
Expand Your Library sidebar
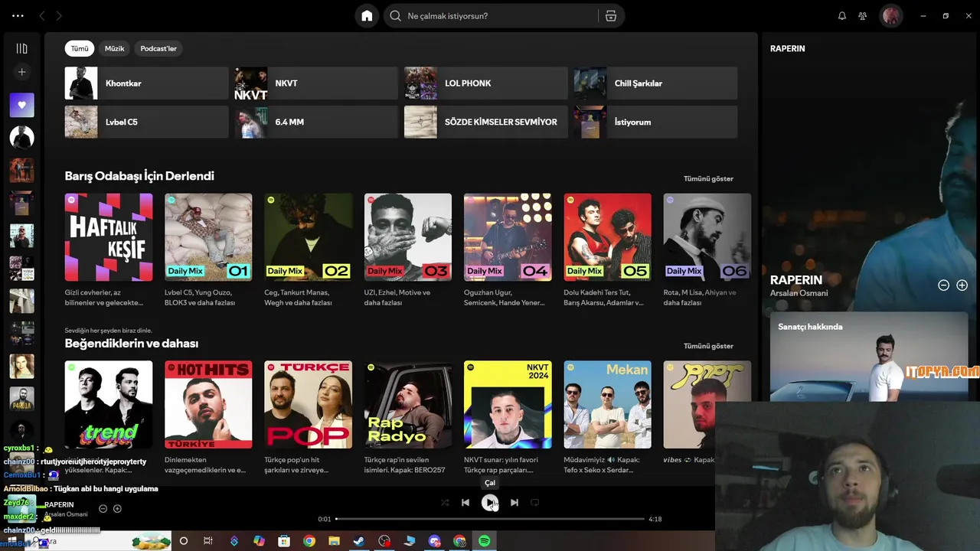coord(21,48)
